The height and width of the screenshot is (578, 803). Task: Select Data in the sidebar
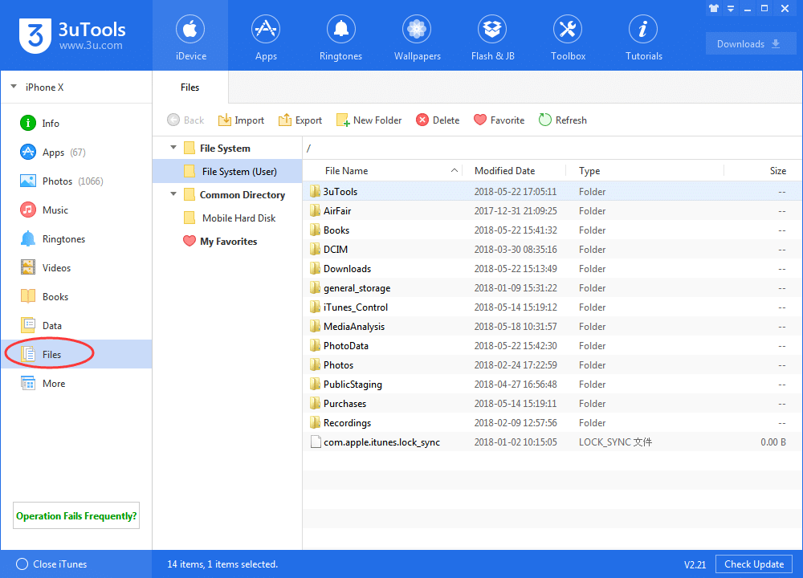click(x=76, y=326)
